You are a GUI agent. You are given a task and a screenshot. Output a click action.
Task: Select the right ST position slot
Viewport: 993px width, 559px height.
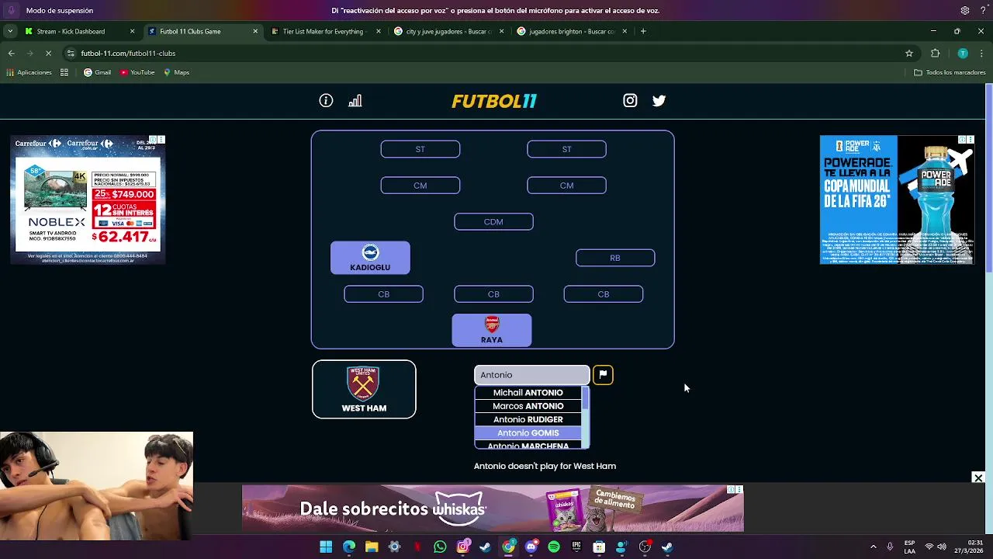(x=567, y=149)
